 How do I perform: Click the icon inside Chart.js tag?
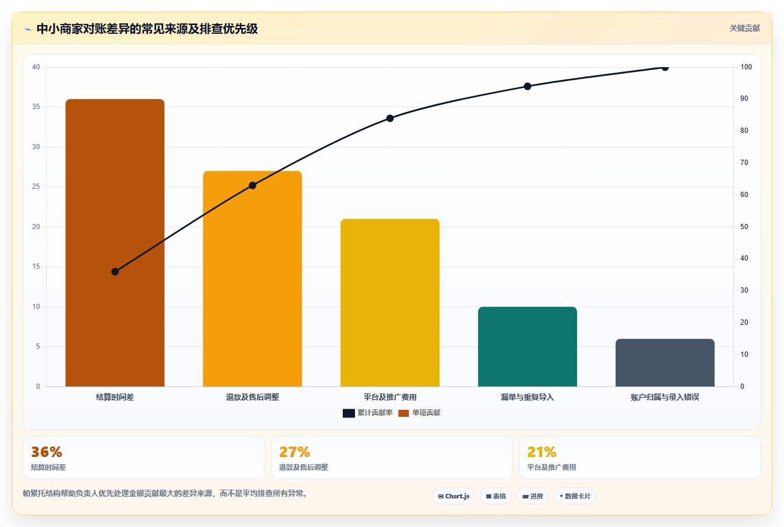click(x=441, y=497)
